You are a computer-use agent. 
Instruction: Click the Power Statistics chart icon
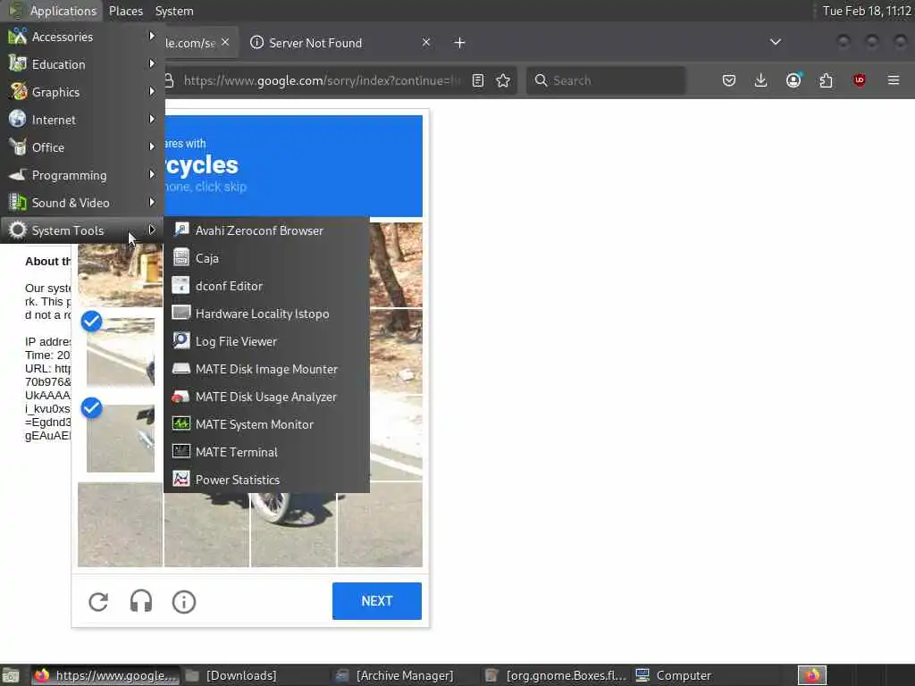point(180,479)
